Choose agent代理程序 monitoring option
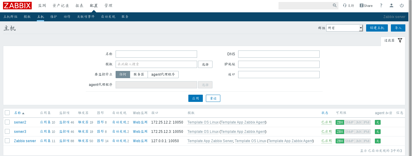The image size is (412, 156). point(163,75)
